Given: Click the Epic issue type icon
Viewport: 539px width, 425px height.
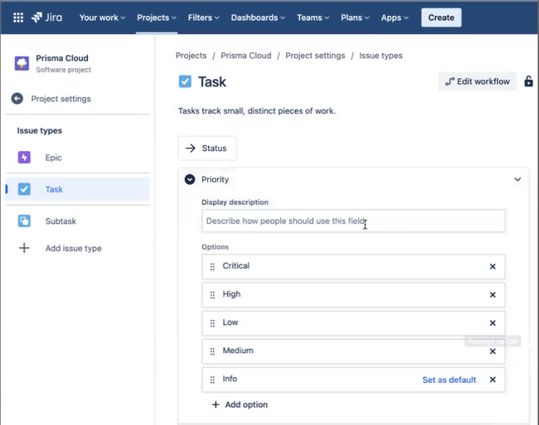Looking at the screenshot, I should [x=24, y=158].
